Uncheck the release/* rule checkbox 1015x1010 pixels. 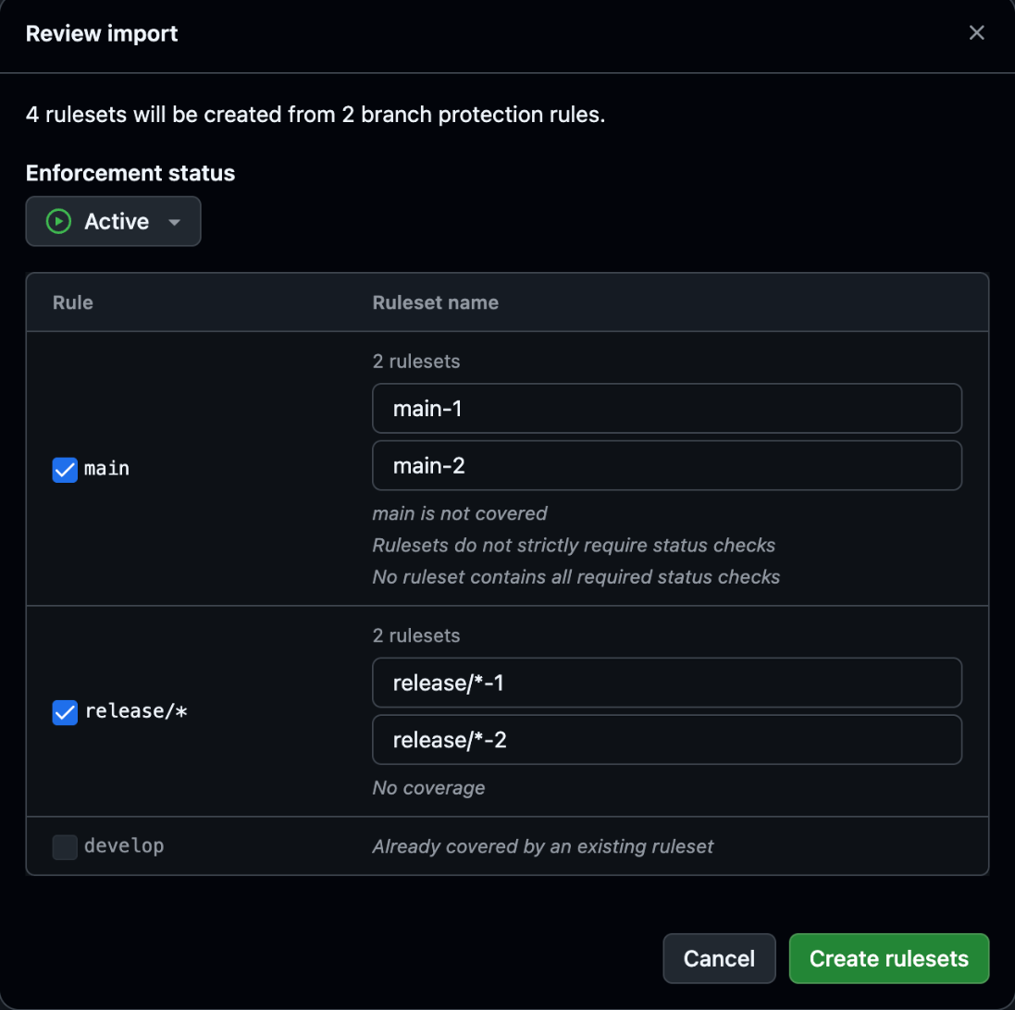65,712
